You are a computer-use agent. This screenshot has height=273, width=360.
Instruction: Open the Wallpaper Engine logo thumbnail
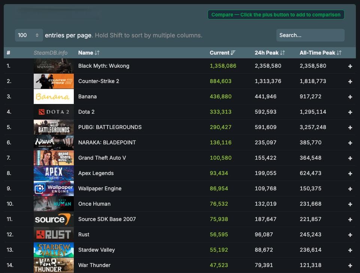click(x=54, y=188)
